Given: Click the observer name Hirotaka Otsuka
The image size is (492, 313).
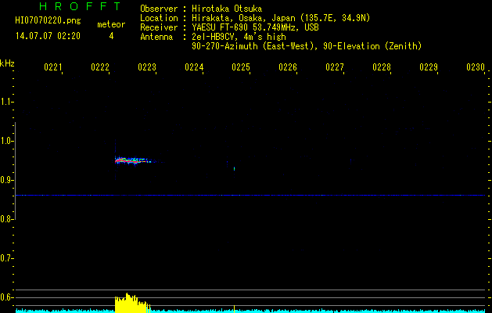Looking at the screenshot, I should [227, 9].
